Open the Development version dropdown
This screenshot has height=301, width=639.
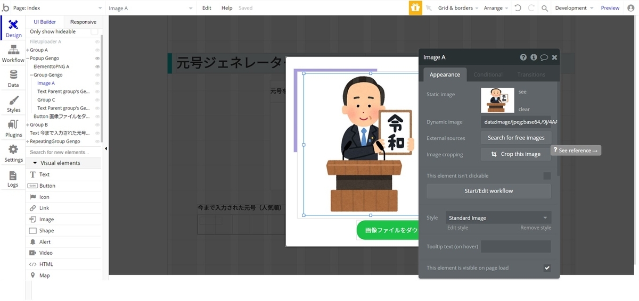[x=574, y=8]
